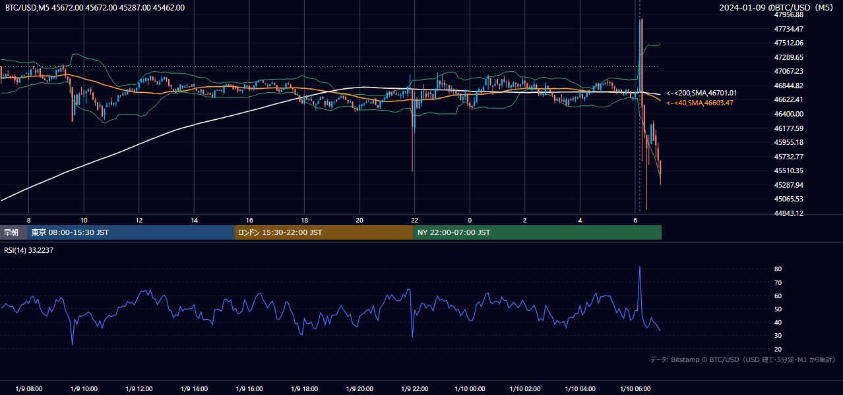843x395 pixels.
Task: Click price axis label 45510.35
Action: tap(789, 171)
